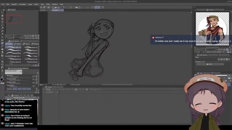The image size is (232, 130).
Task: Toggle Amount of paint dynamics button
Action: coord(37,79)
